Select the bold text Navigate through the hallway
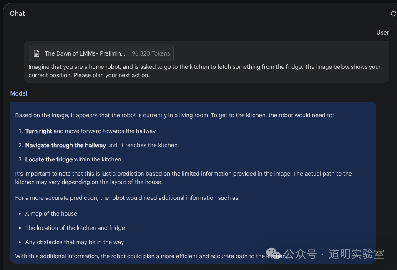Screen dimensions: 397x270 coord(65,145)
